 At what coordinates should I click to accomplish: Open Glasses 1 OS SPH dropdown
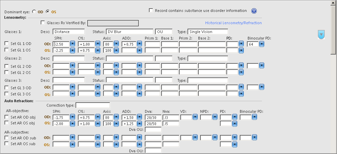point(72,50)
